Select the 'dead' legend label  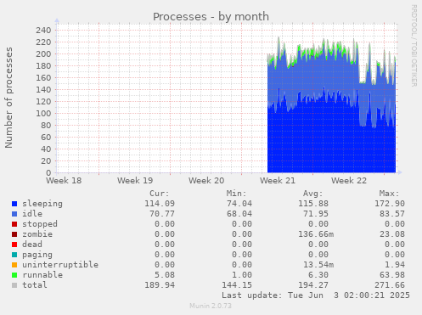coord(32,245)
